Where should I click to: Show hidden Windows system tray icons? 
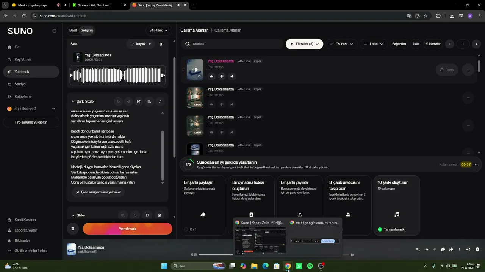pyautogui.click(x=426, y=266)
